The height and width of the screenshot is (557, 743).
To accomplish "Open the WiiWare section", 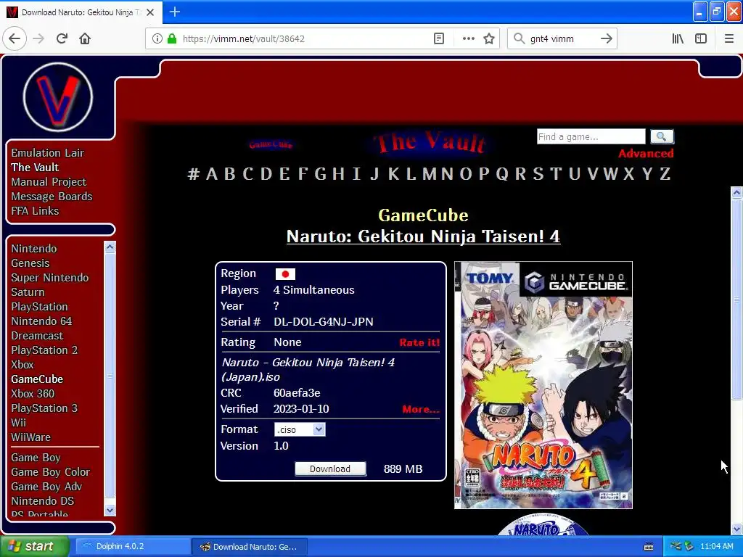I will click(30, 437).
